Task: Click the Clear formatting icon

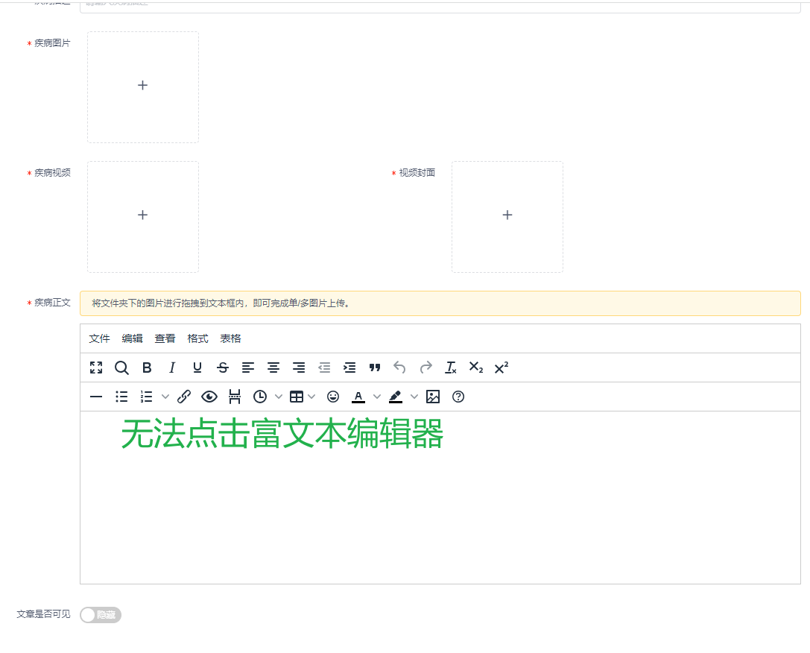Action: tap(451, 367)
